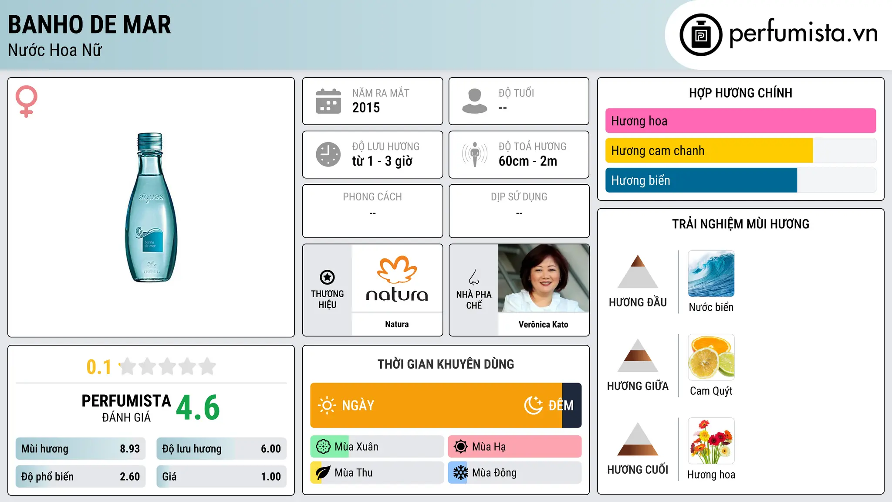This screenshot has width=892, height=502.
Task: Click the Mùi hương 8.93 score tile
Action: (x=81, y=449)
